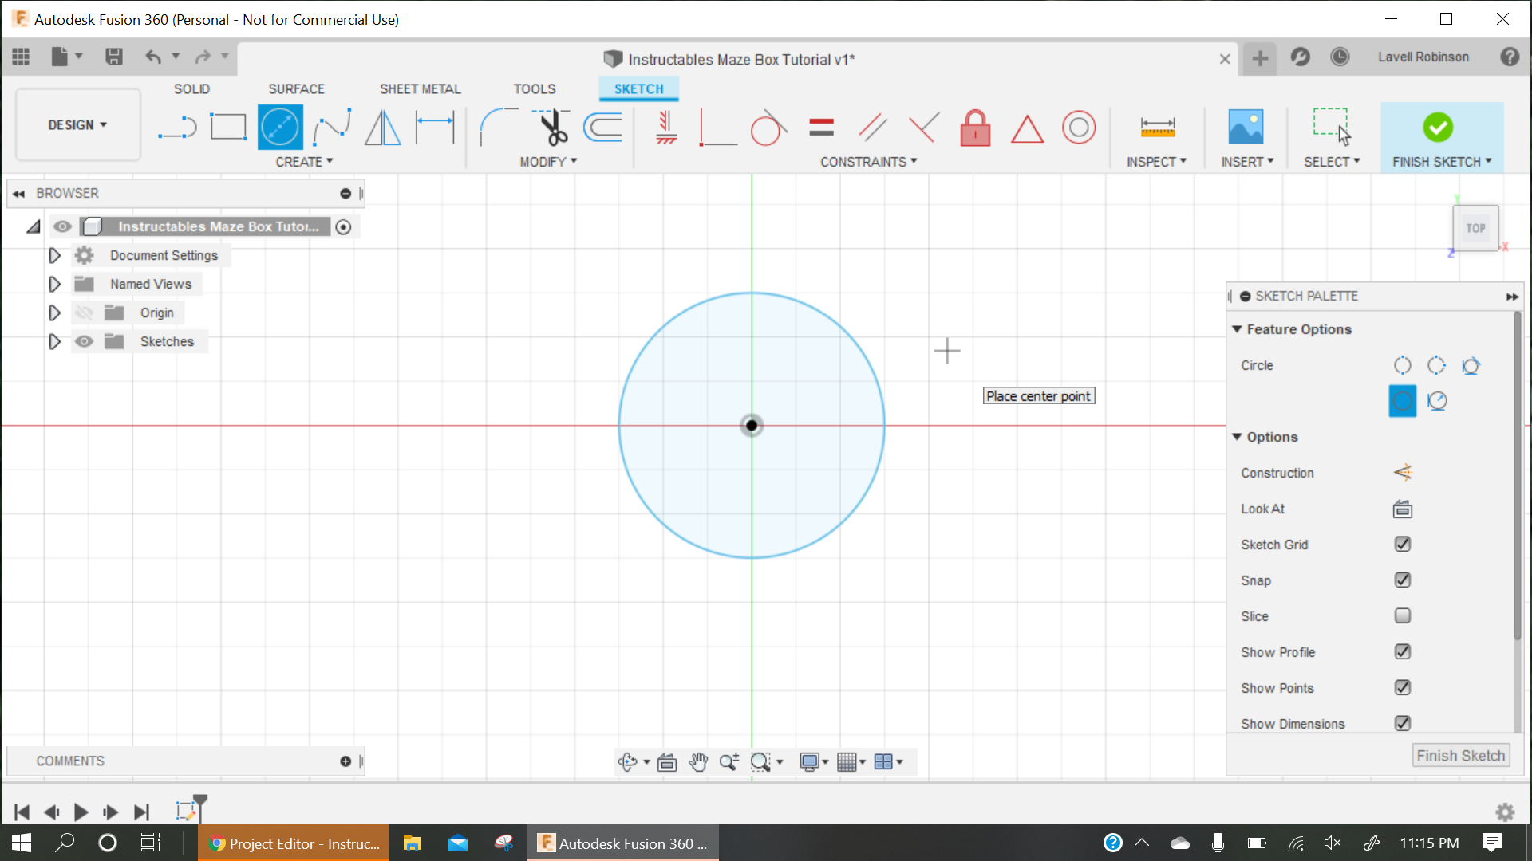The image size is (1532, 861).
Task: Switch to the SURFACE tab
Action: [x=296, y=89]
